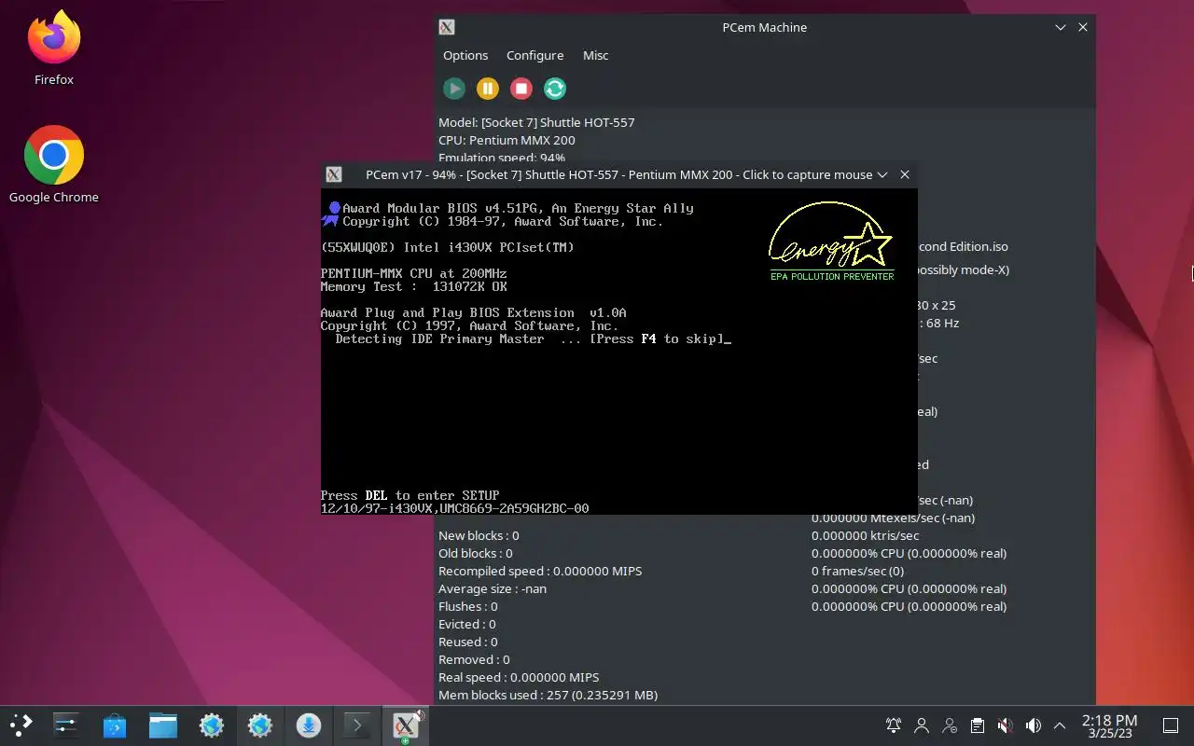Launch the Discover software store from taskbar
Image resolution: width=1194 pixels, height=746 pixels.
115,725
